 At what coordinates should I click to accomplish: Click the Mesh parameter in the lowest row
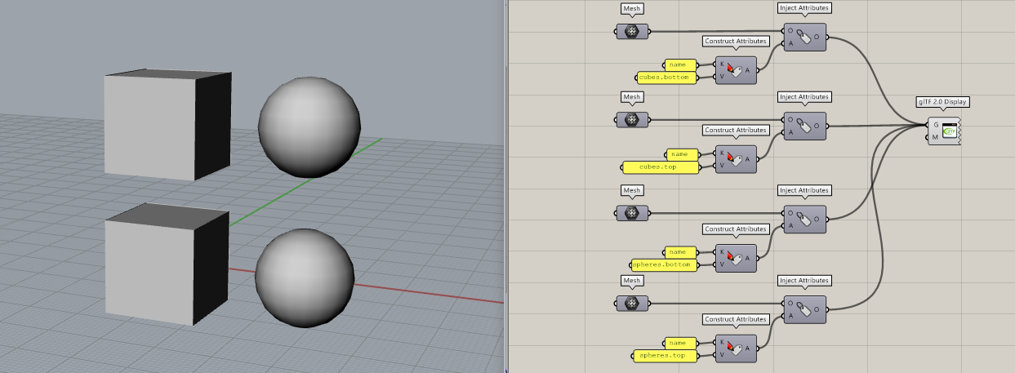pyautogui.click(x=632, y=304)
